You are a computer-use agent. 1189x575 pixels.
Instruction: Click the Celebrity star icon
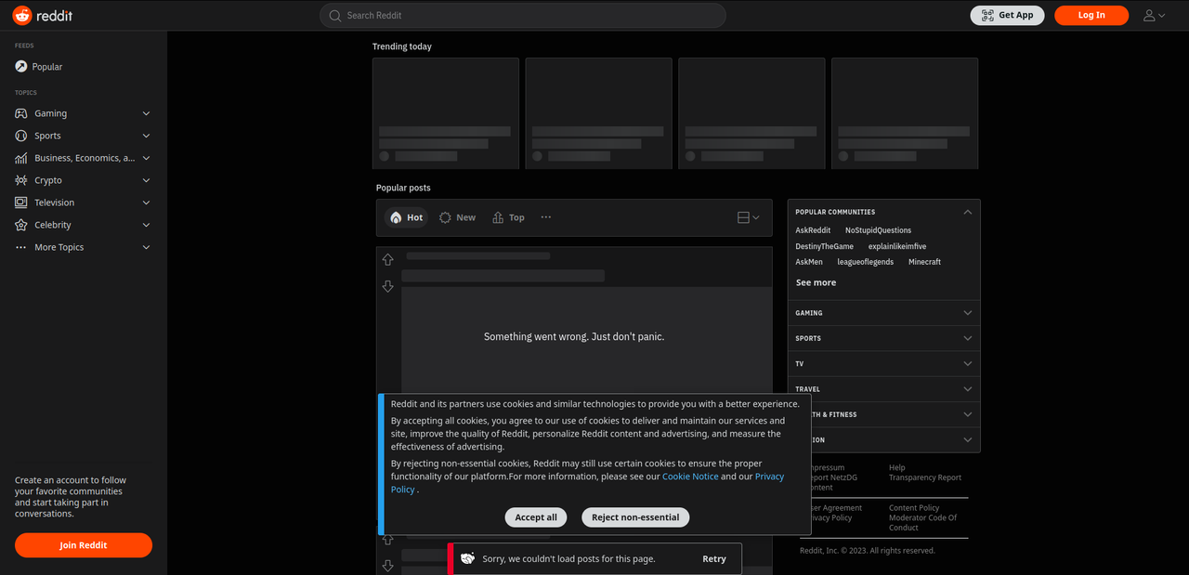21,225
